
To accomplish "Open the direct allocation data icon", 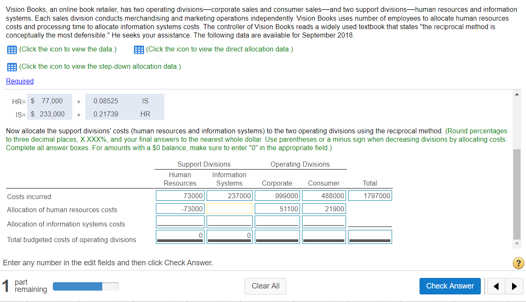I will click(x=139, y=50).
